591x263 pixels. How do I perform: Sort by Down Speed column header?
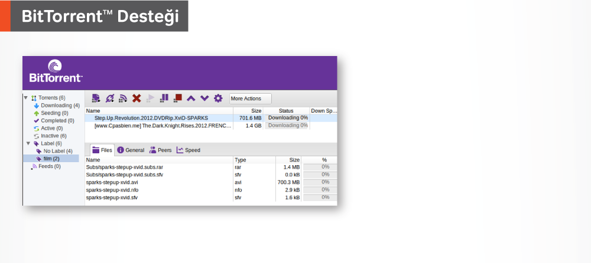pos(323,111)
